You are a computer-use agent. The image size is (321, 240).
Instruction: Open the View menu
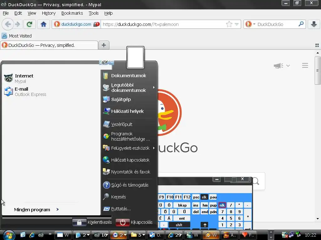pos(32,13)
